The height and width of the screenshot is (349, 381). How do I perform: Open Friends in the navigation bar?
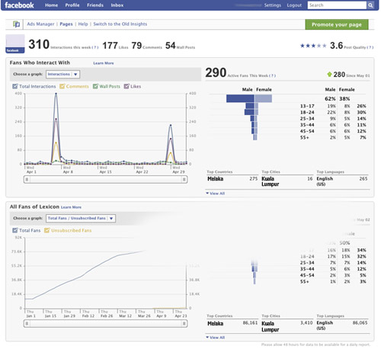[x=95, y=5]
